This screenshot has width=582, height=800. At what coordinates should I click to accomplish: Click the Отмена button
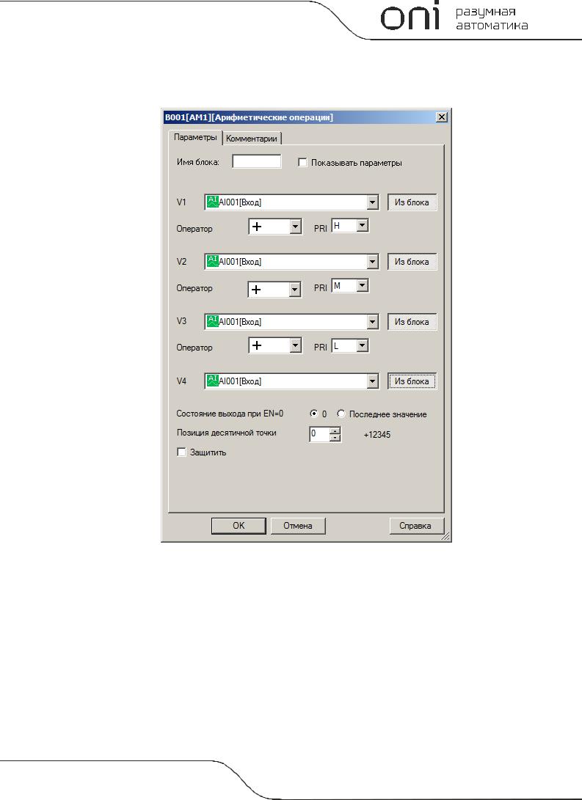(298, 526)
